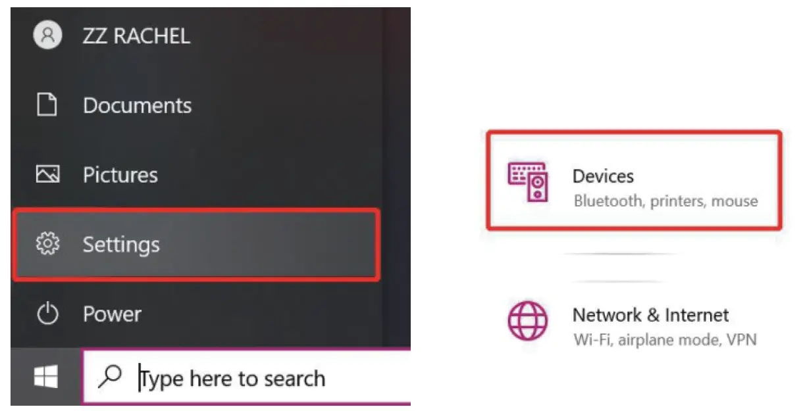Click the Devices keyboard and speaker icon

tap(527, 182)
